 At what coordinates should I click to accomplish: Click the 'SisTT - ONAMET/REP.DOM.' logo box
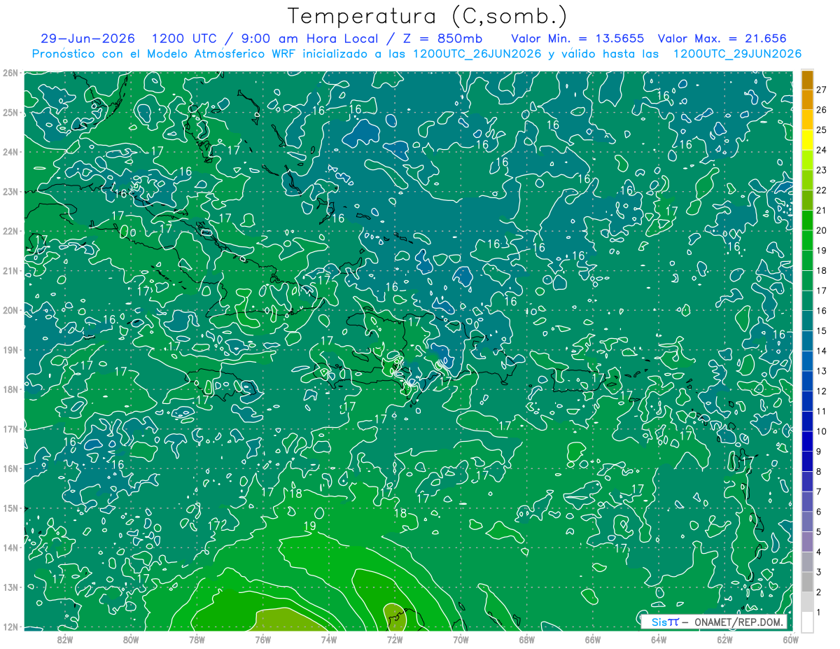[x=713, y=622]
